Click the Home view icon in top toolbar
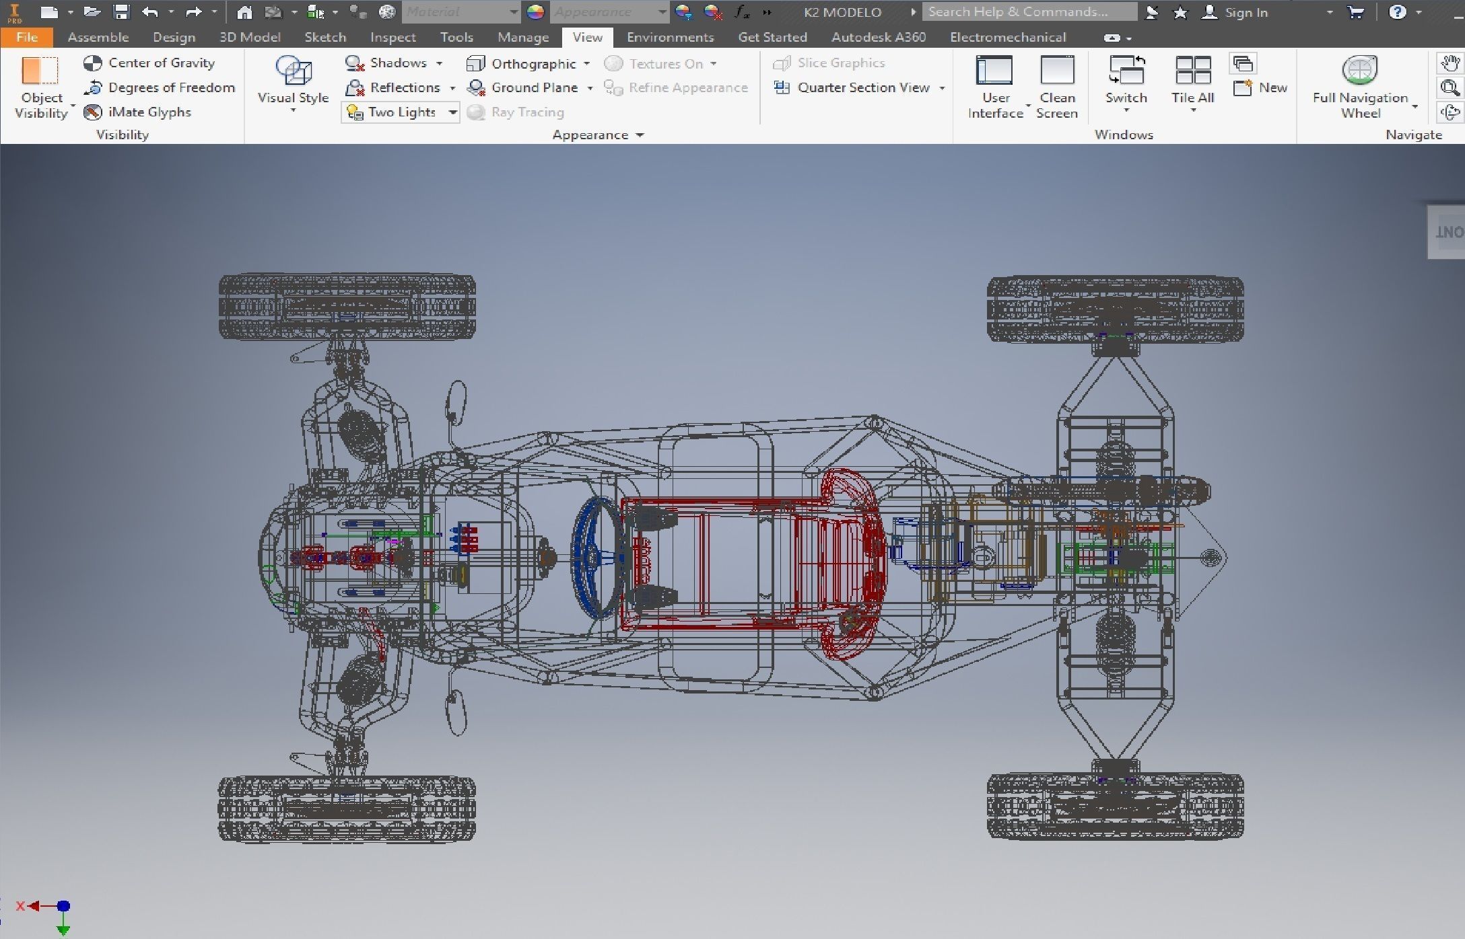 point(244,11)
